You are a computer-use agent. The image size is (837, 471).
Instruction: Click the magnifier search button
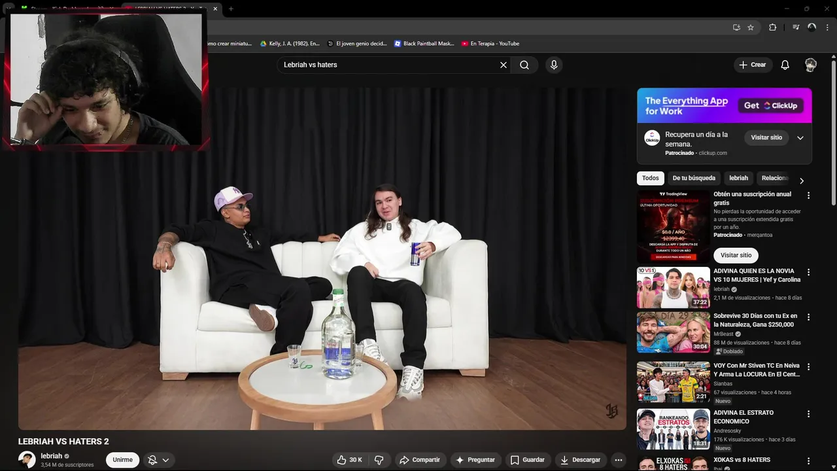point(524,65)
